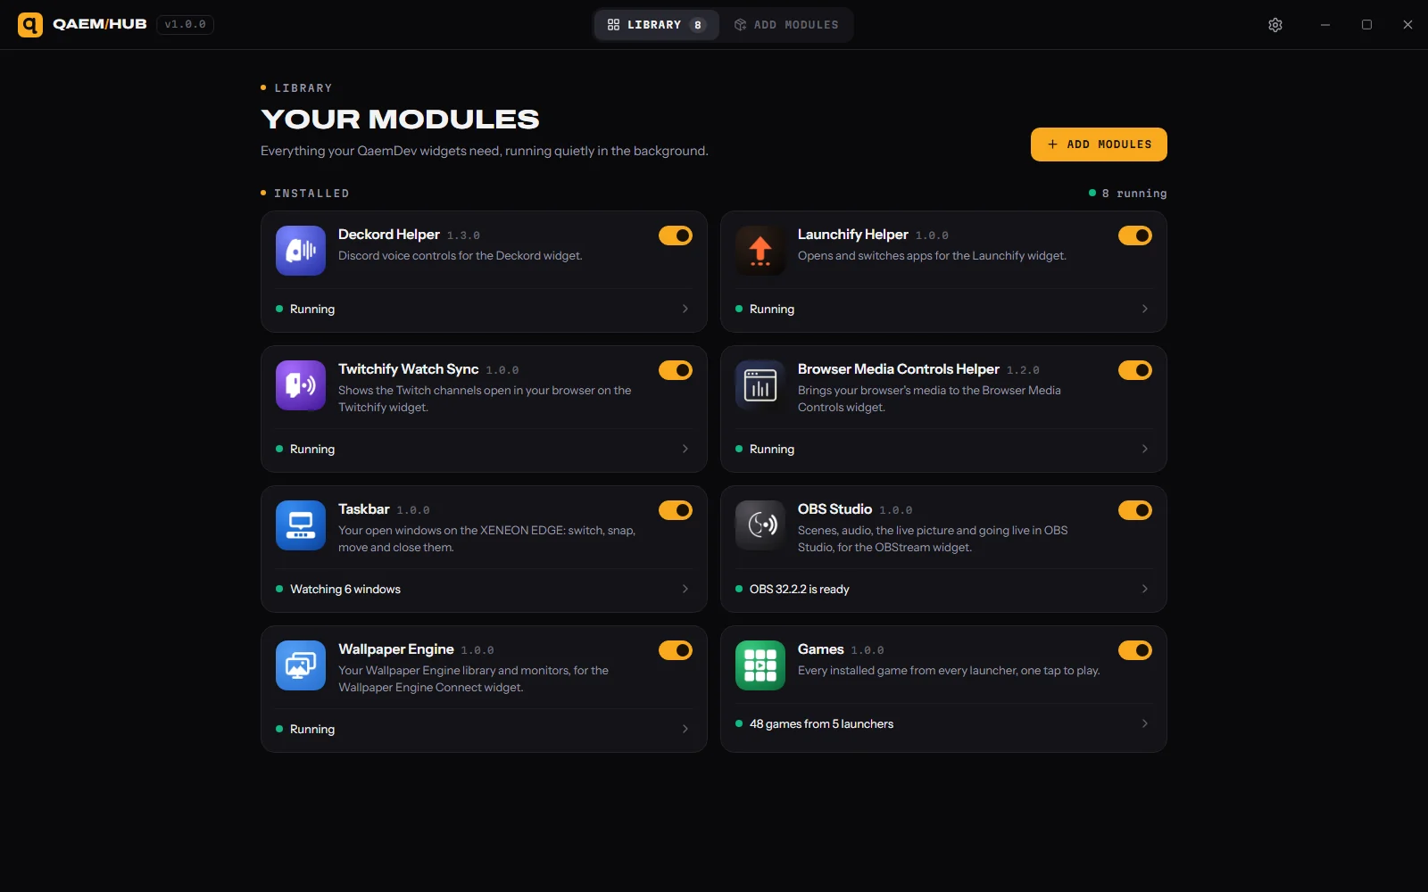The image size is (1428, 892).
Task: Click Browser Media Controls Running status
Action: pyautogui.click(x=772, y=449)
